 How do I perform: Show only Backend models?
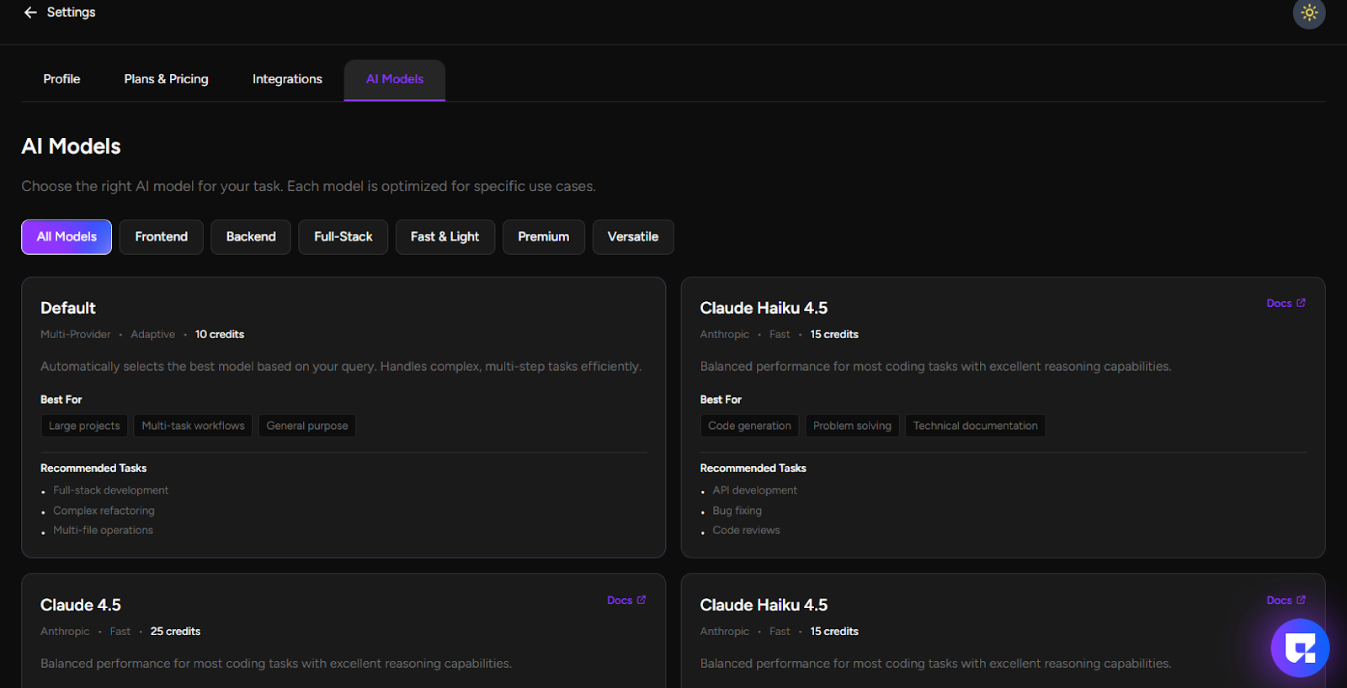coord(251,237)
